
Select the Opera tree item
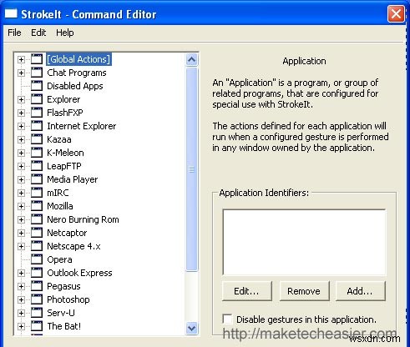[x=59, y=259]
